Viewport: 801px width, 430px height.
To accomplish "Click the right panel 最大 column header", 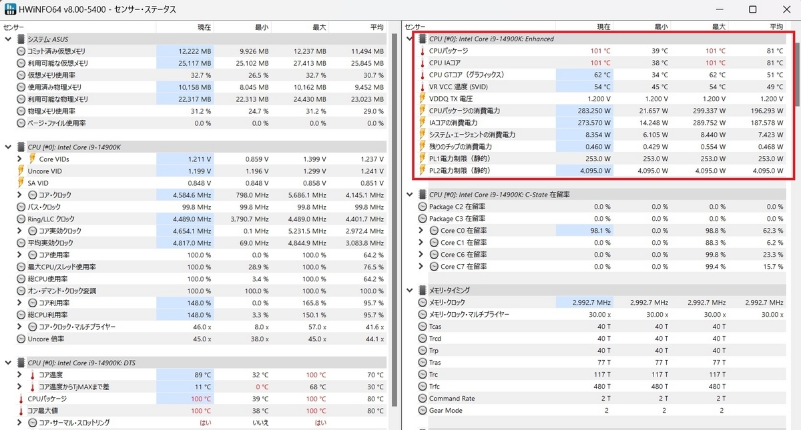I will (699, 27).
